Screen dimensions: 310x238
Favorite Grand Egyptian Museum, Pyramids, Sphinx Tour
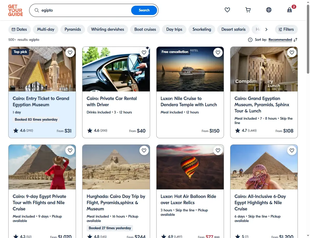click(x=292, y=52)
